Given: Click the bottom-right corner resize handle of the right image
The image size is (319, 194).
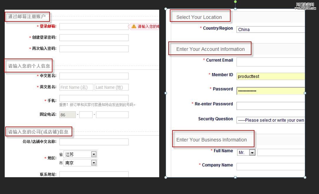Looking at the screenshot, I should [x=305, y=177].
